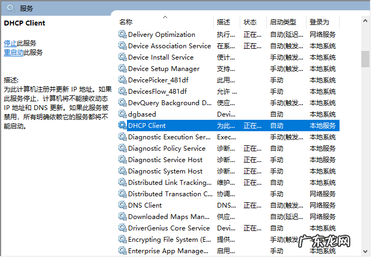Select the Enterprise App Manage... name
The width and height of the screenshot is (371, 257).
[x=168, y=251]
